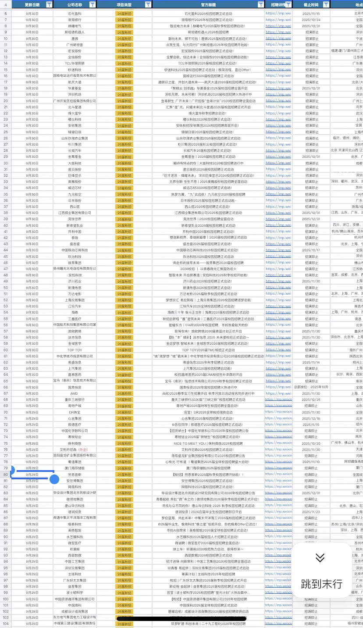Select title cell TOP TOY2026届TMC校招正式启动

coord(208,350)
